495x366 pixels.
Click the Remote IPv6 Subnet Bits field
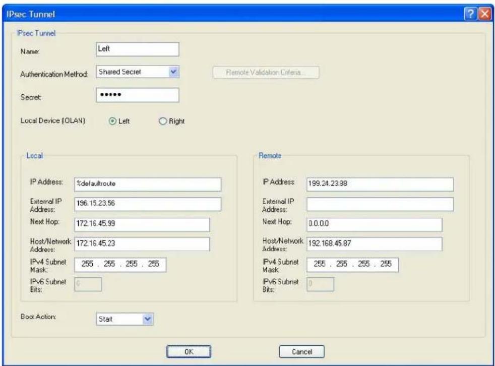(x=321, y=284)
